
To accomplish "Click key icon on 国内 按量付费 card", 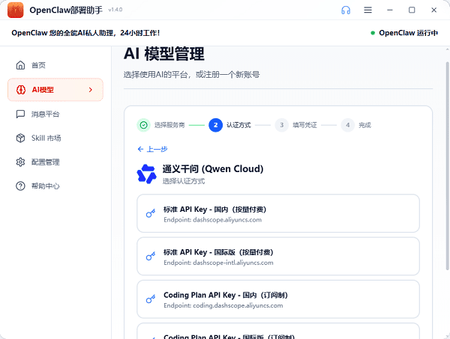I will pos(151,213).
